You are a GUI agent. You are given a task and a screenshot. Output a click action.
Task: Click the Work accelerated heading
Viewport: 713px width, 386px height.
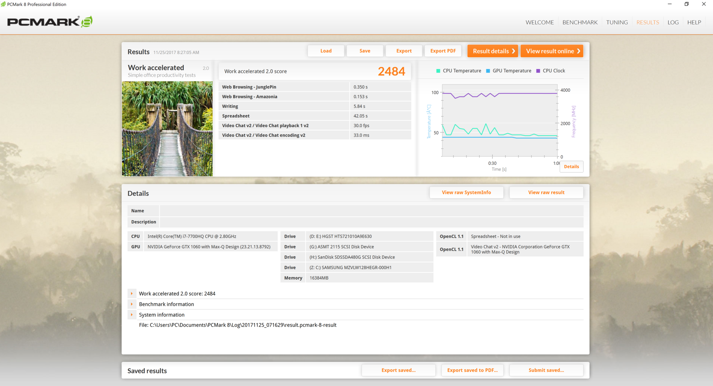(x=156, y=68)
